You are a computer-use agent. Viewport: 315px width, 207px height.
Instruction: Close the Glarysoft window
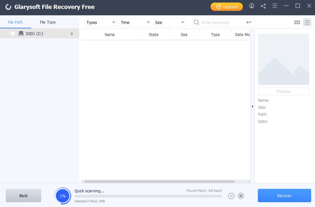[x=309, y=6]
